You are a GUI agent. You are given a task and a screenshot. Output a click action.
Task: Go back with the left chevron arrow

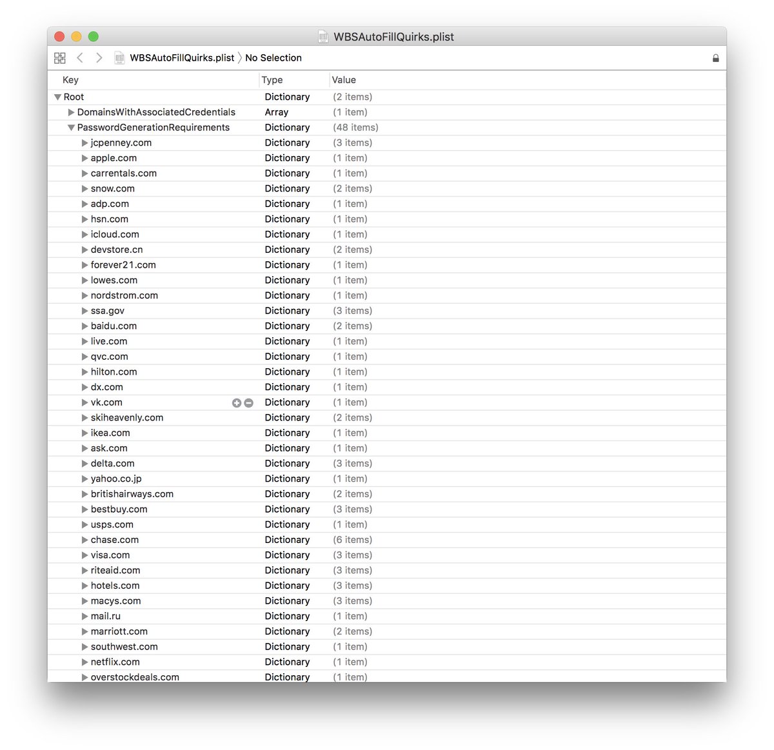pos(80,58)
